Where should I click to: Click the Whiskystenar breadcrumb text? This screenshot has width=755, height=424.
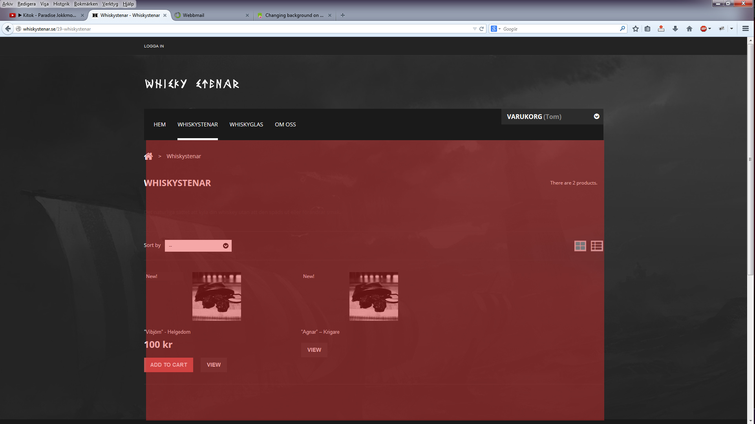tap(184, 156)
